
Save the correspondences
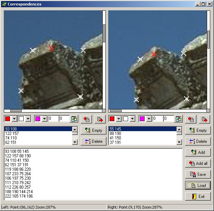tap(198, 174)
